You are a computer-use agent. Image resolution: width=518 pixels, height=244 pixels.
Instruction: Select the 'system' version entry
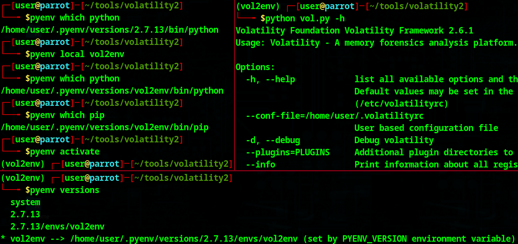click(x=25, y=202)
